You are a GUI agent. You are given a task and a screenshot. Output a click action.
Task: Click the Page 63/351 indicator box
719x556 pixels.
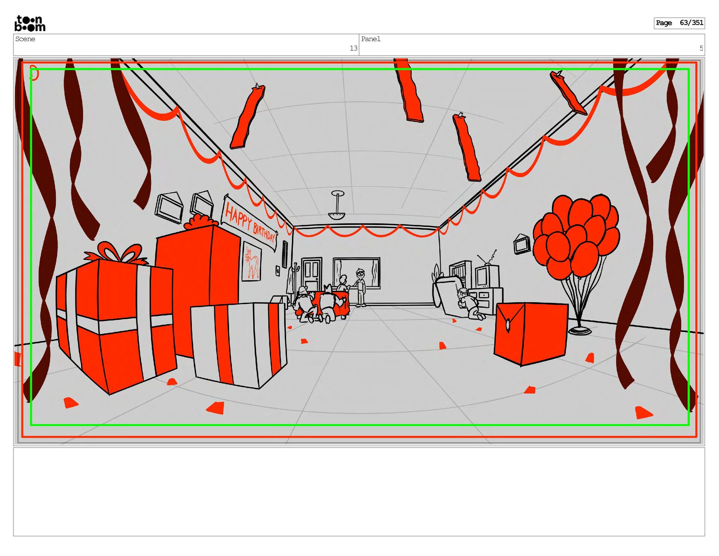[679, 23]
